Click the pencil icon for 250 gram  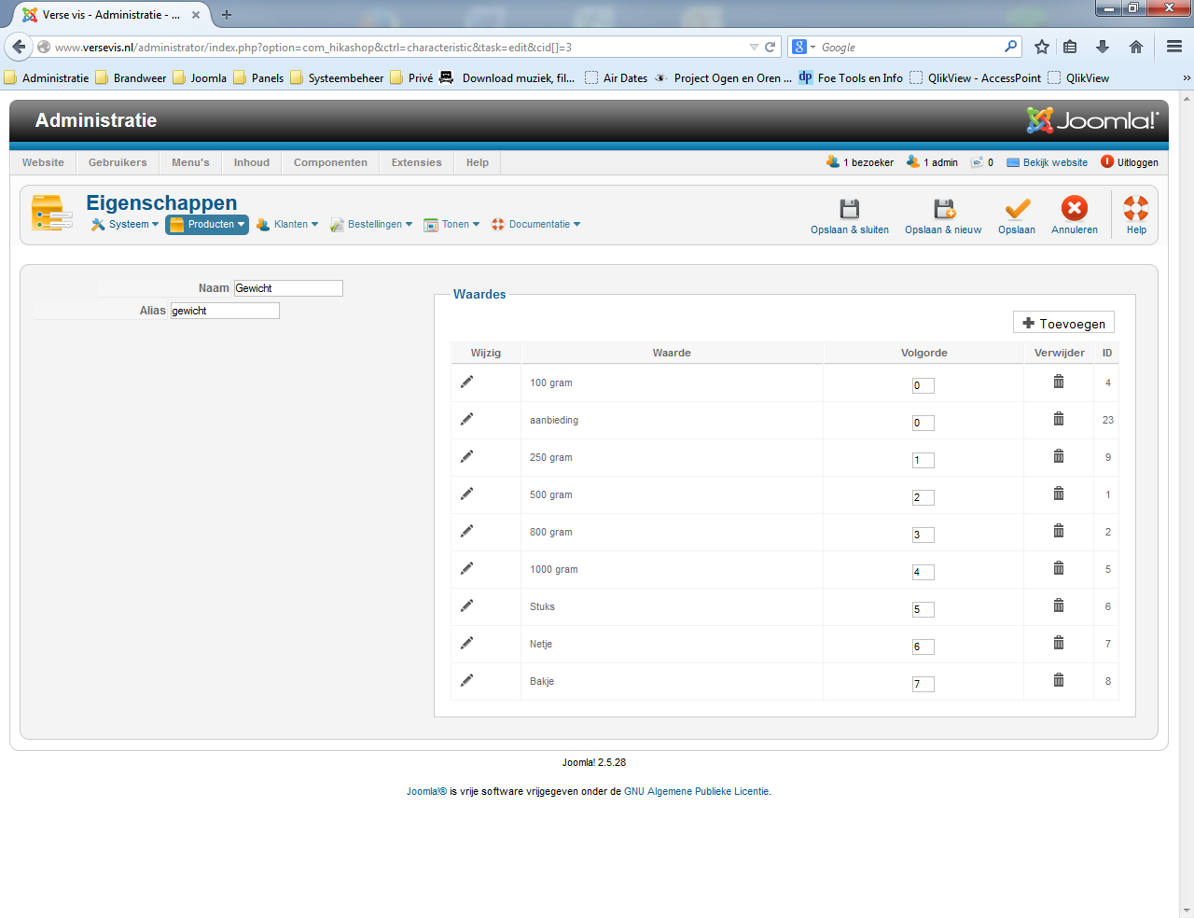point(466,456)
